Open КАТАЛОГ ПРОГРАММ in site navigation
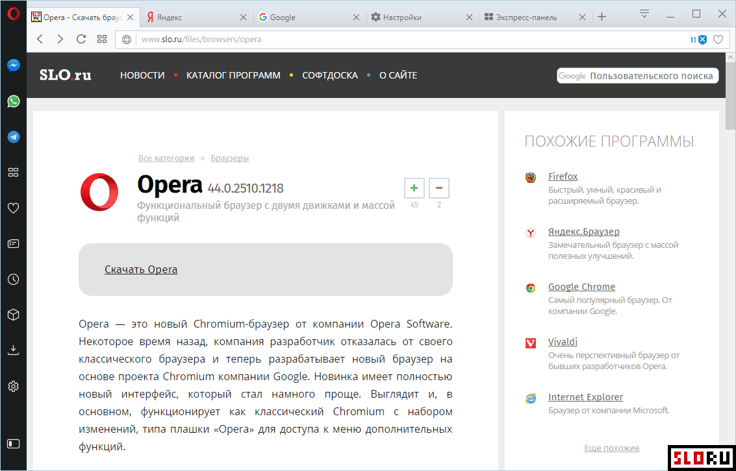 (233, 75)
